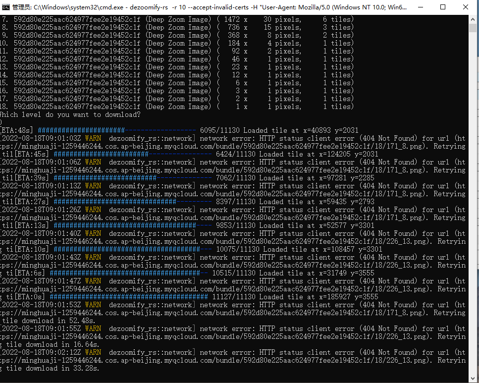Viewport: 479px width, 383px height.
Task: Click the WARN label at timestamp 09:02:12Z
Action: [93, 352]
